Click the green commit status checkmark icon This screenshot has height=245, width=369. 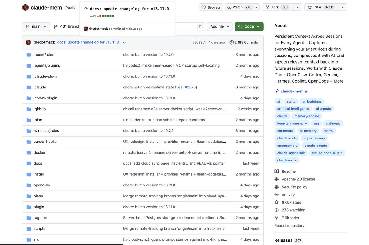[125, 42]
